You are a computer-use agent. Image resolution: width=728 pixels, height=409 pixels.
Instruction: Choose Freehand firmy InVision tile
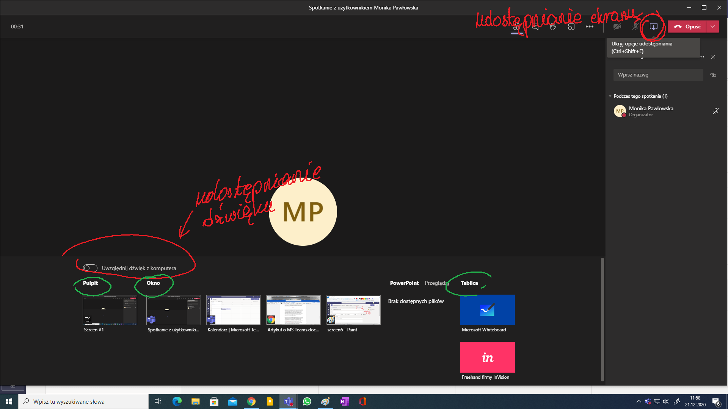(487, 357)
